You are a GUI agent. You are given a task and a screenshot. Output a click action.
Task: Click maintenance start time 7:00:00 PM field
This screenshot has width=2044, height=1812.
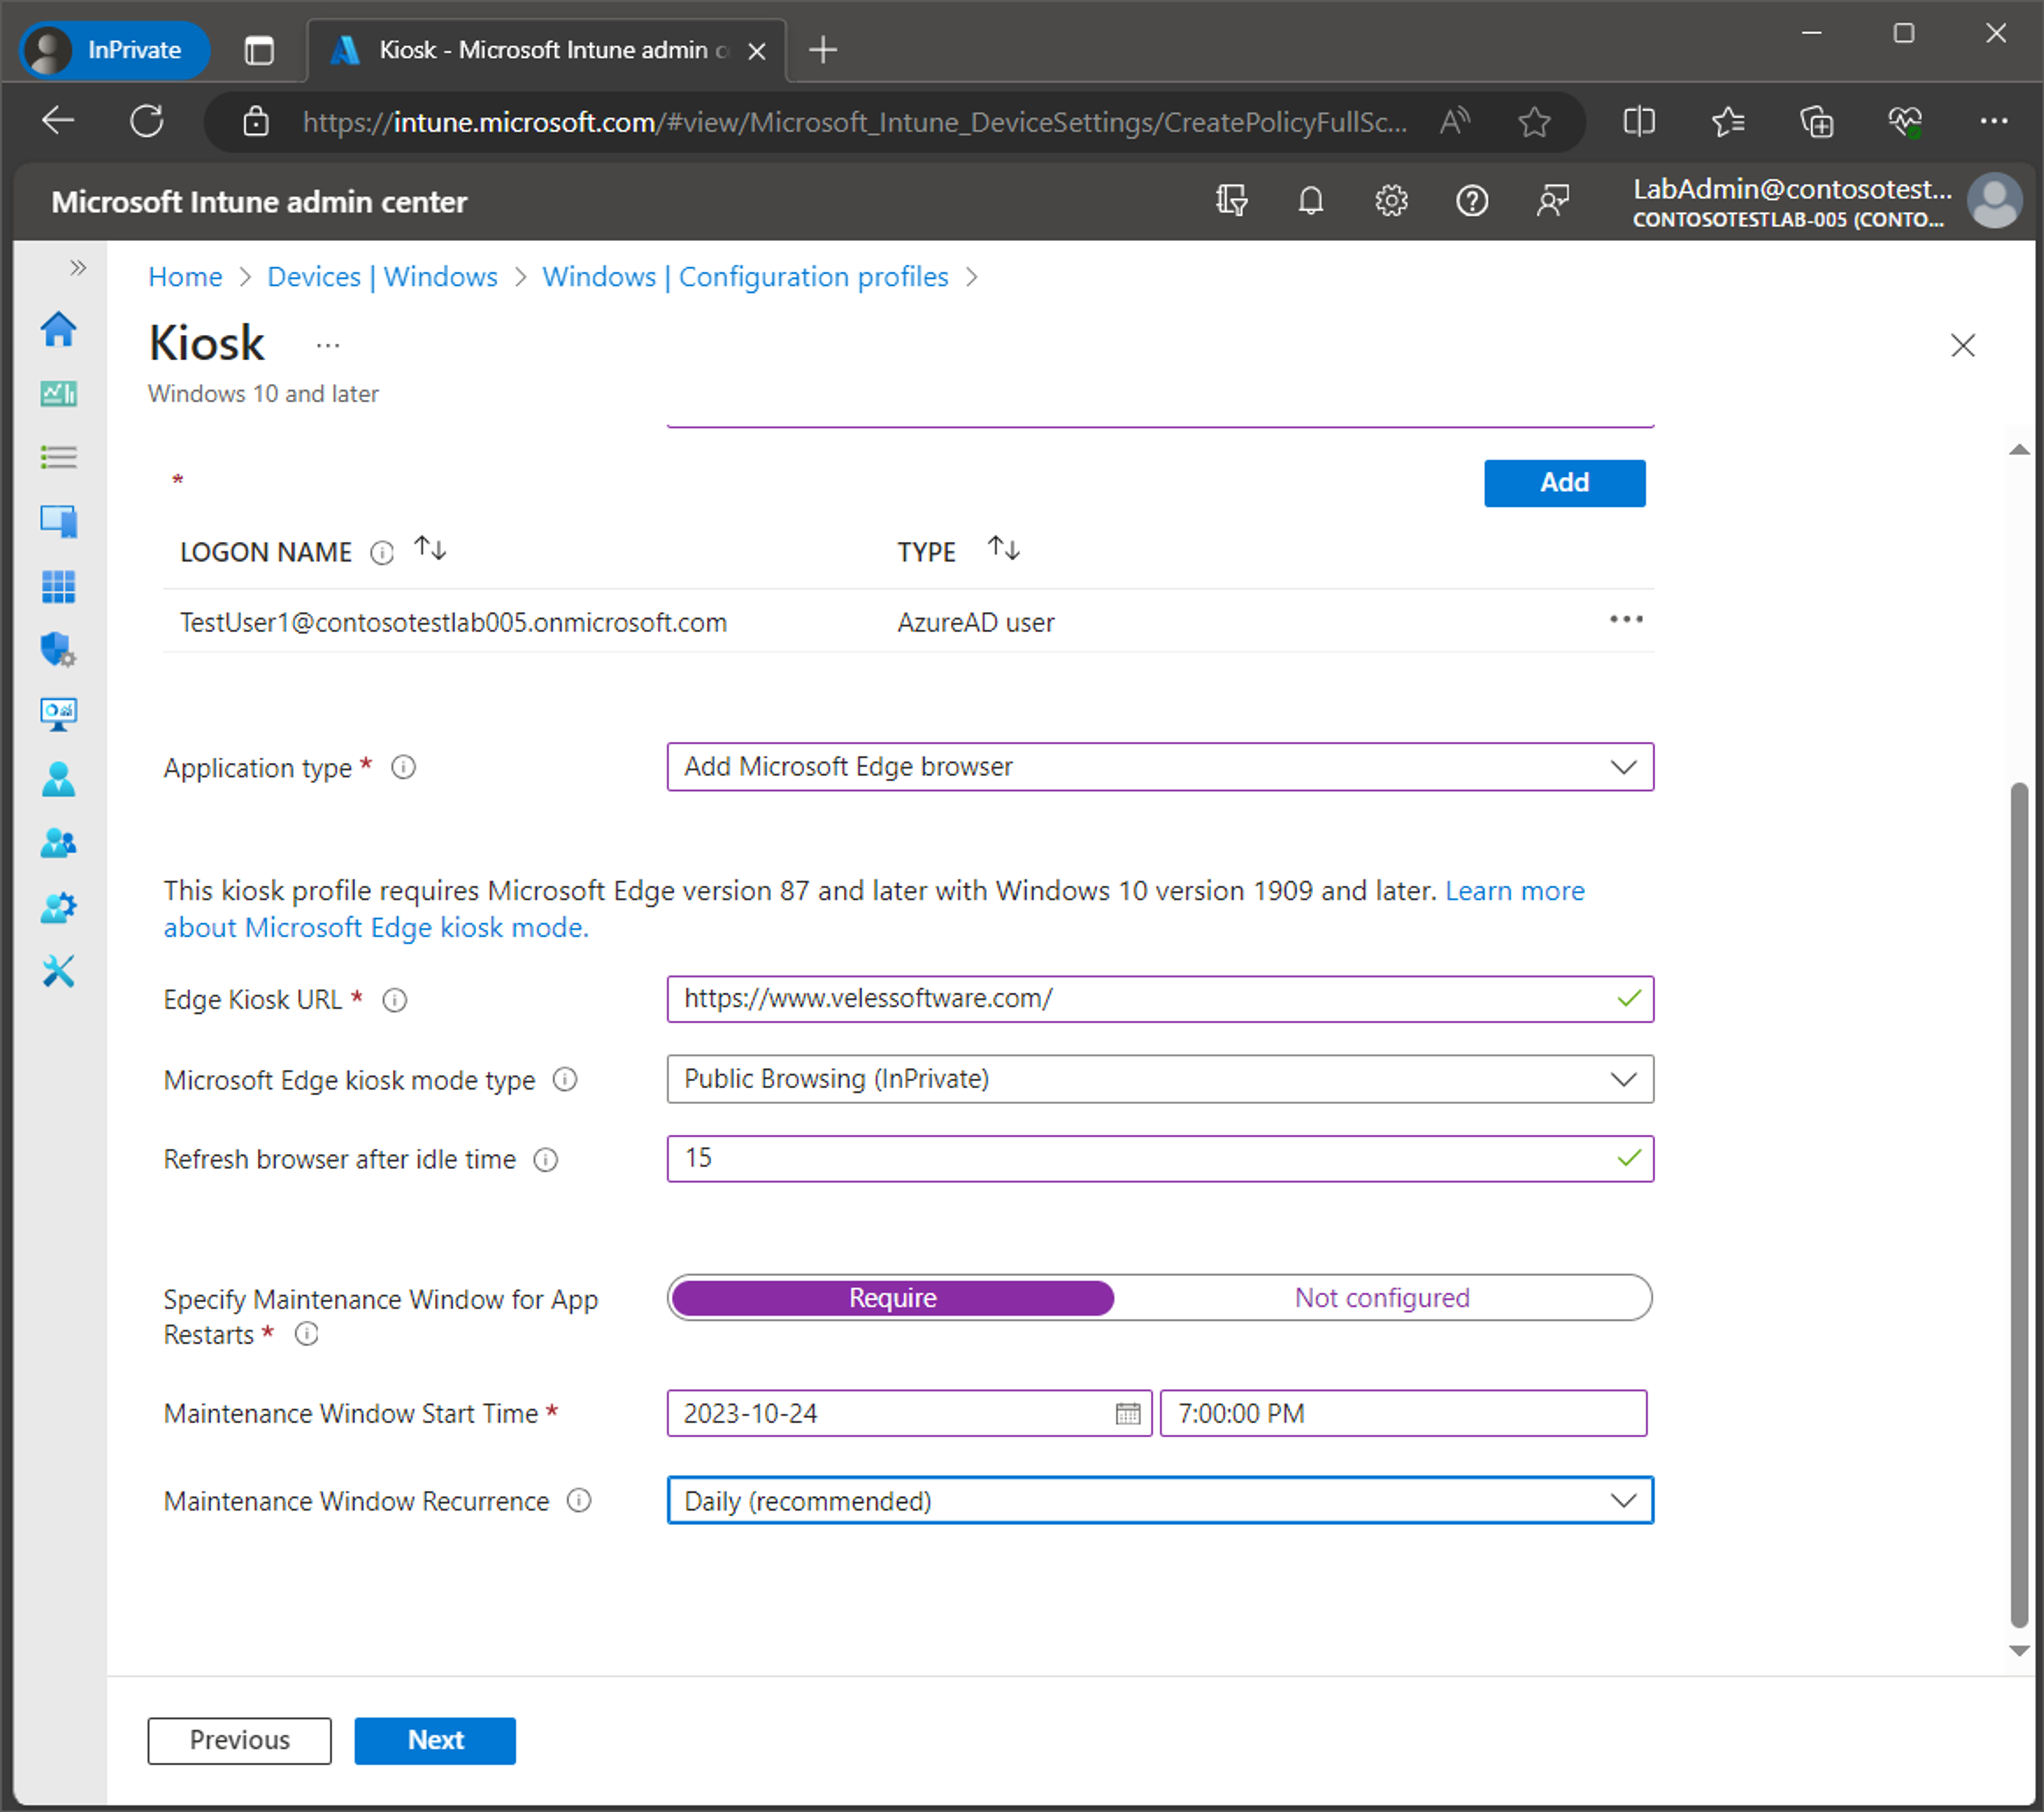pos(1403,1413)
